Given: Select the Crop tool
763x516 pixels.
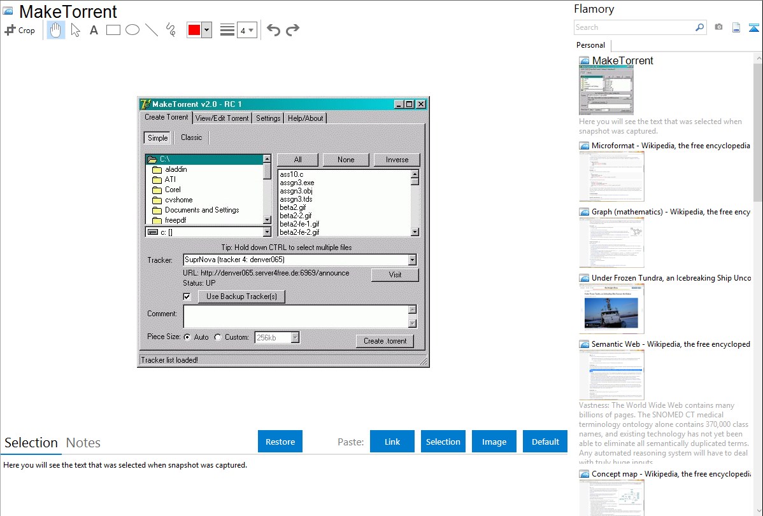Looking at the screenshot, I should pos(20,30).
